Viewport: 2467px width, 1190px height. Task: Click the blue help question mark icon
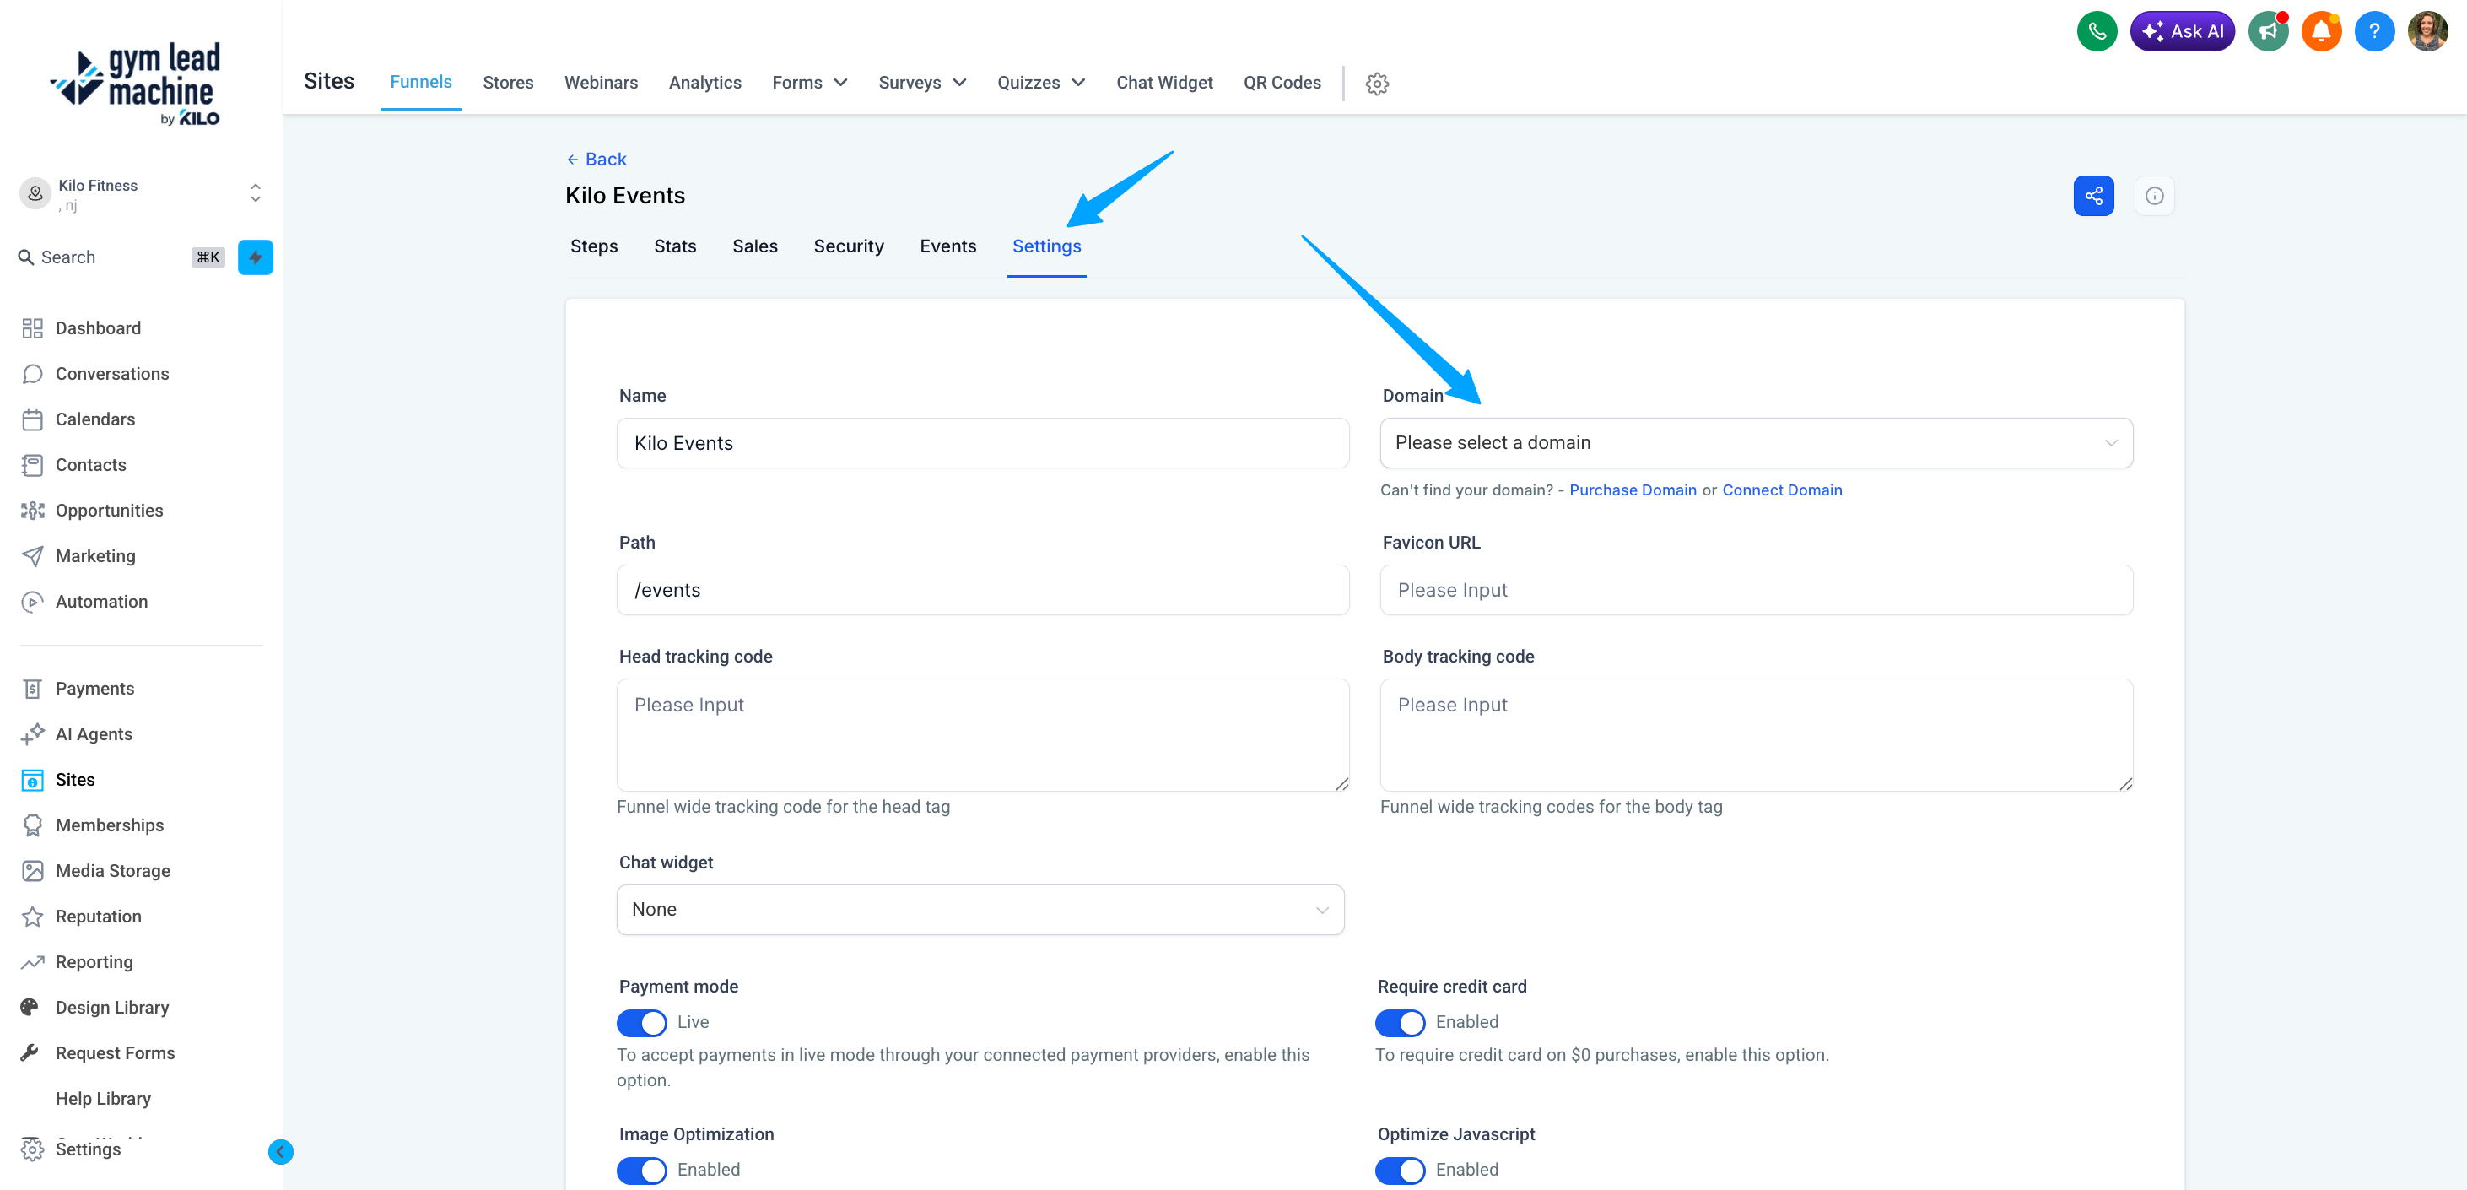pos(2373,31)
